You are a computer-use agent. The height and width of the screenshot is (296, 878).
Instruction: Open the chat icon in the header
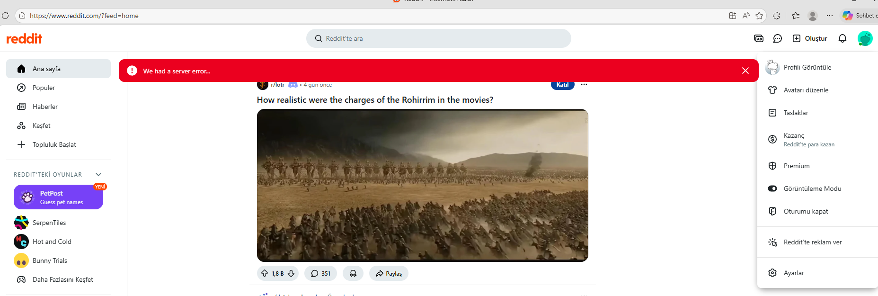coord(777,38)
